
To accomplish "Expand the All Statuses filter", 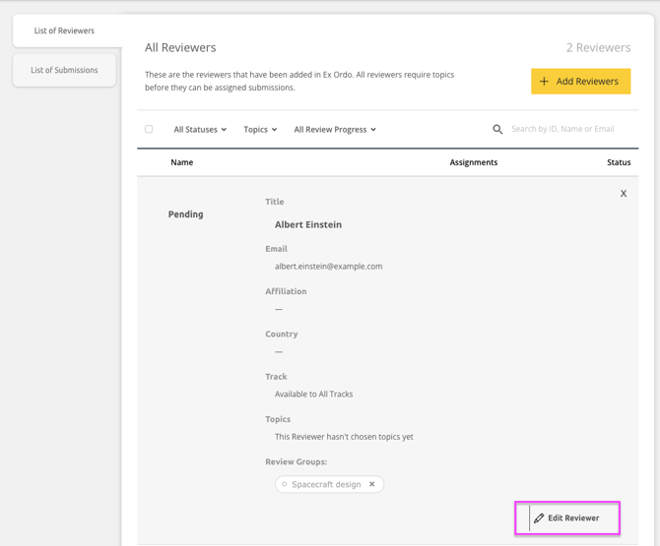I will pos(200,130).
